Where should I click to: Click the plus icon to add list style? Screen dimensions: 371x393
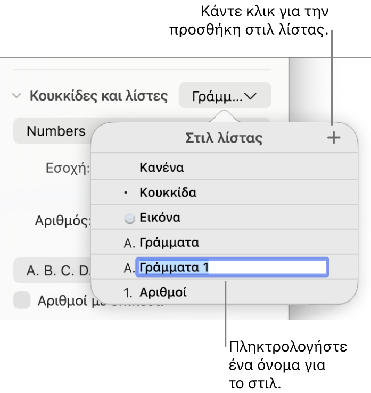pyautogui.click(x=334, y=138)
